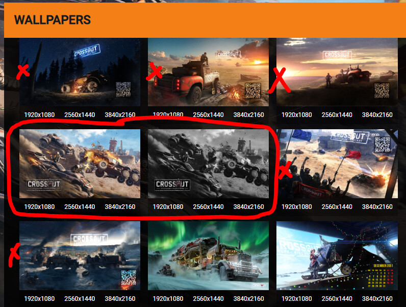Get aurora Christmas truck wallpaper at 1920x1080
Image resolution: width=406 pixels, height=307 pixels.
[168, 299]
